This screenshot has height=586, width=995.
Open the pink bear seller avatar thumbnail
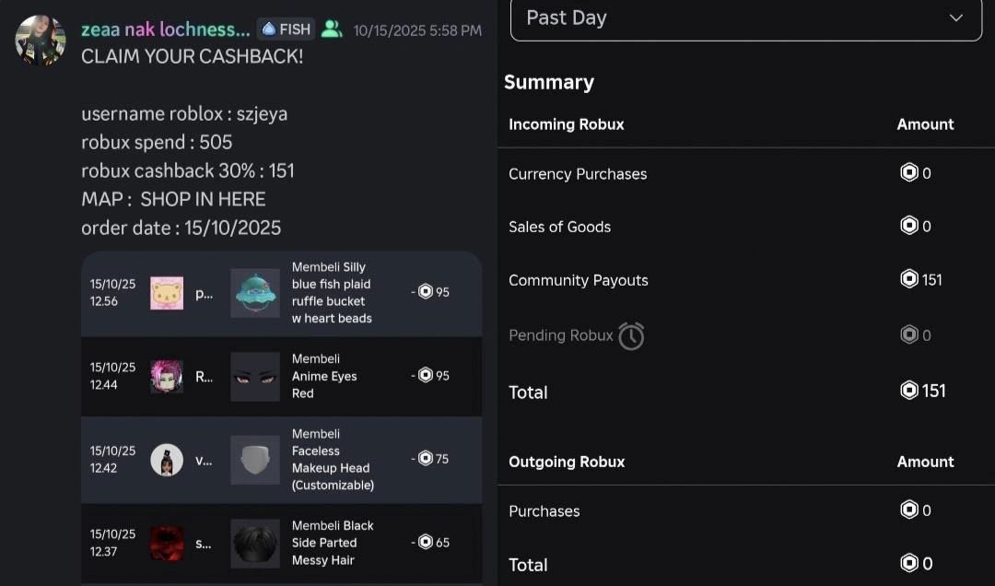[x=167, y=293]
